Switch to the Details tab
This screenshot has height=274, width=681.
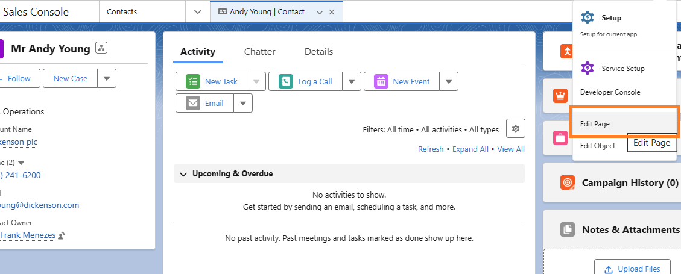tap(318, 52)
